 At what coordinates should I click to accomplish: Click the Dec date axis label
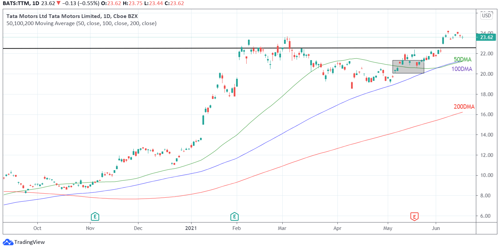pos(138,228)
